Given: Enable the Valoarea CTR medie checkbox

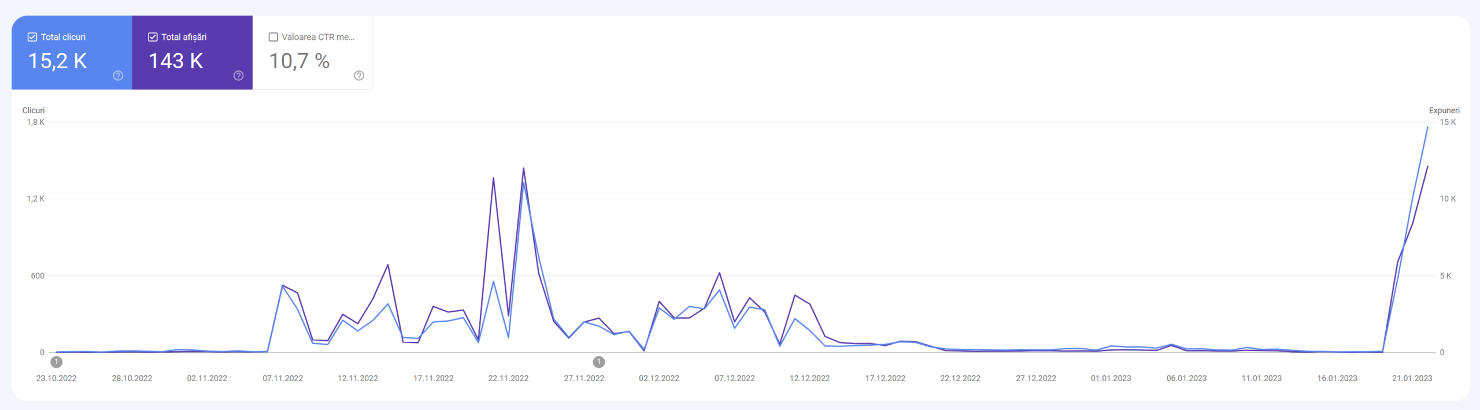Looking at the screenshot, I should point(273,37).
